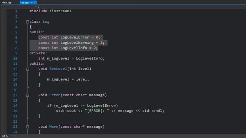Viewport: 246px width, 138px height.
Task: Click std::endl on line 20
Action: coord(152,111)
